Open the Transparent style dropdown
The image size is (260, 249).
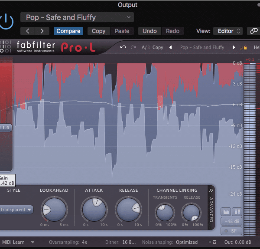pos(16,210)
